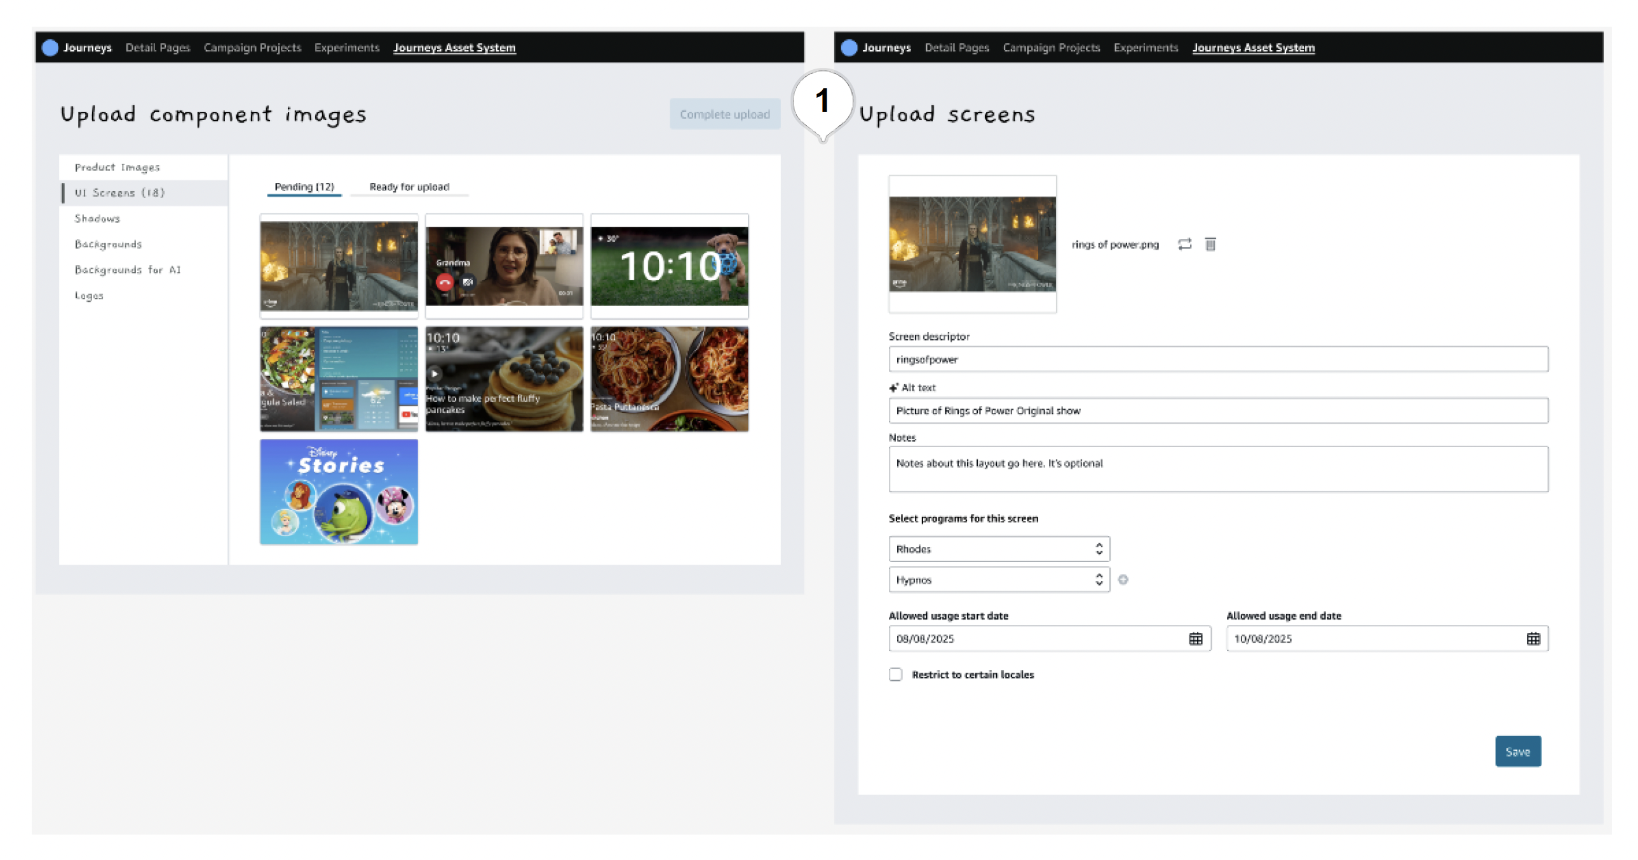Open Campaign Projects in right window nav
The height and width of the screenshot is (860, 1638).
click(x=1051, y=48)
